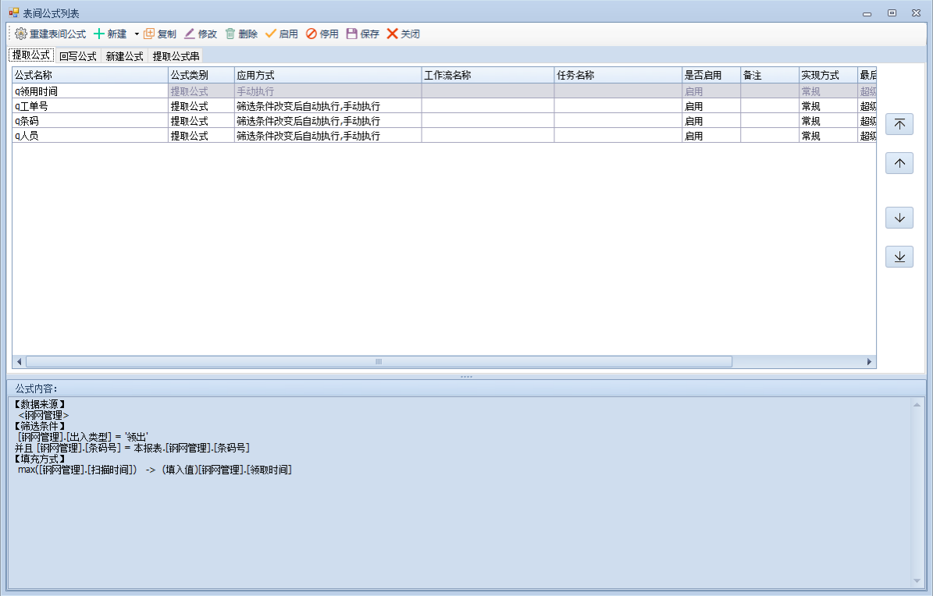Move the formula up one row

(899, 164)
